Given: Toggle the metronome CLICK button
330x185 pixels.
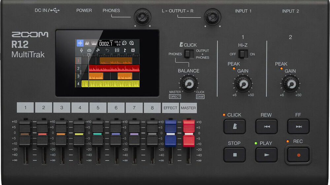Looking at the screenshot, I should tap(234, 126).
